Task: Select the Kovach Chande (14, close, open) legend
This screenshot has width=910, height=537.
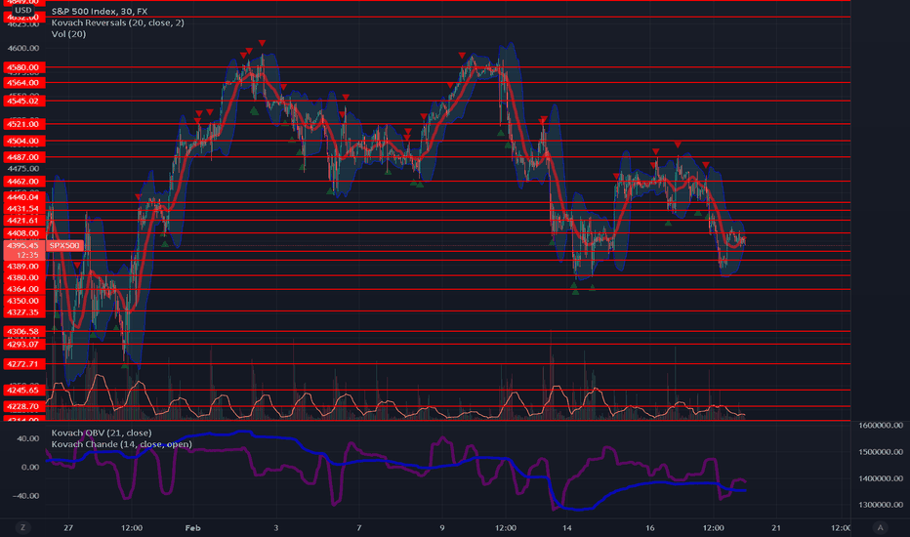Action: [x=122, y=444]
